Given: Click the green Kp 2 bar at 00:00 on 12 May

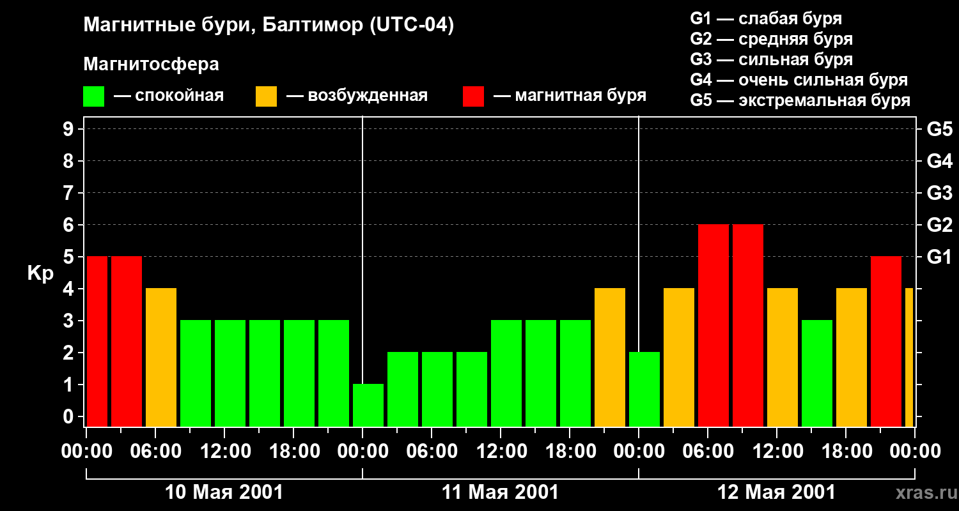Looking at the screenshot, I should coord(644,389).
